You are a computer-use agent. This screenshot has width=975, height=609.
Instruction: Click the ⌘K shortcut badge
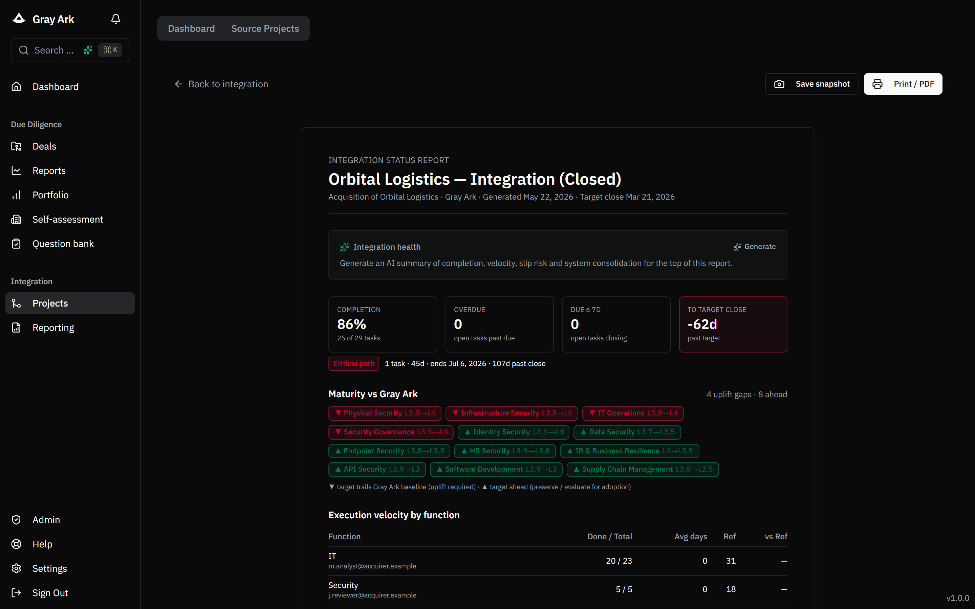point(110,50)
